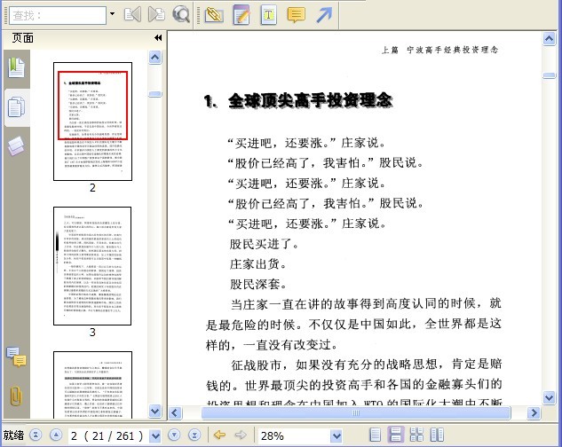Go to the first page button

(x=36, y=435)
